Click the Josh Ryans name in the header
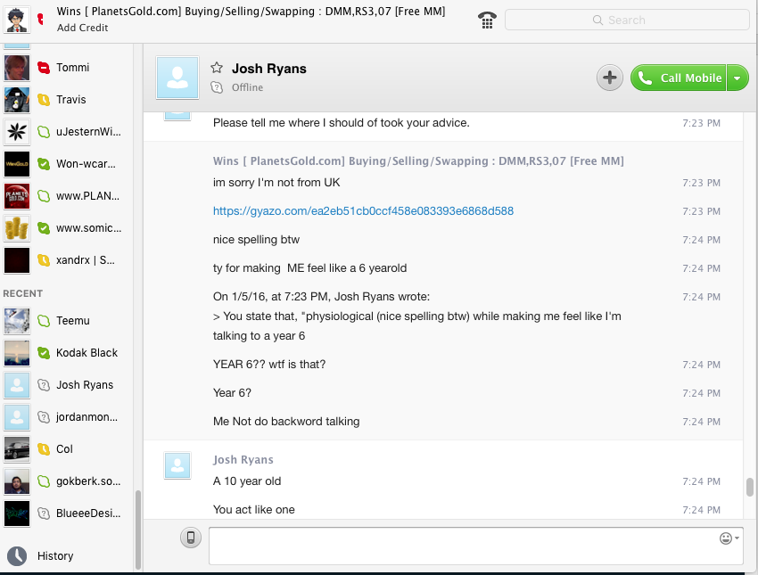The width and height of the screenshot is (758, 575). (268, 69)
